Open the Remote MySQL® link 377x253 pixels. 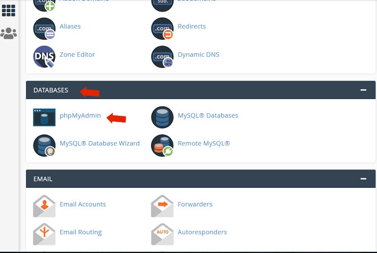[x=204, y=143]
